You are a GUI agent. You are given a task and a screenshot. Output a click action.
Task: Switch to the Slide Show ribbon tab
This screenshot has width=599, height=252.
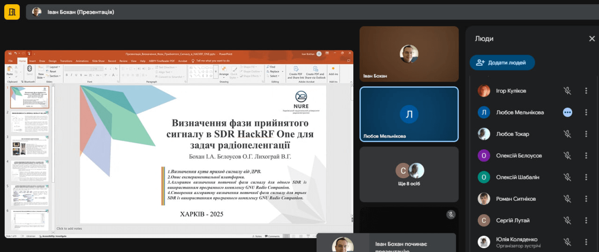click(98, 61)
